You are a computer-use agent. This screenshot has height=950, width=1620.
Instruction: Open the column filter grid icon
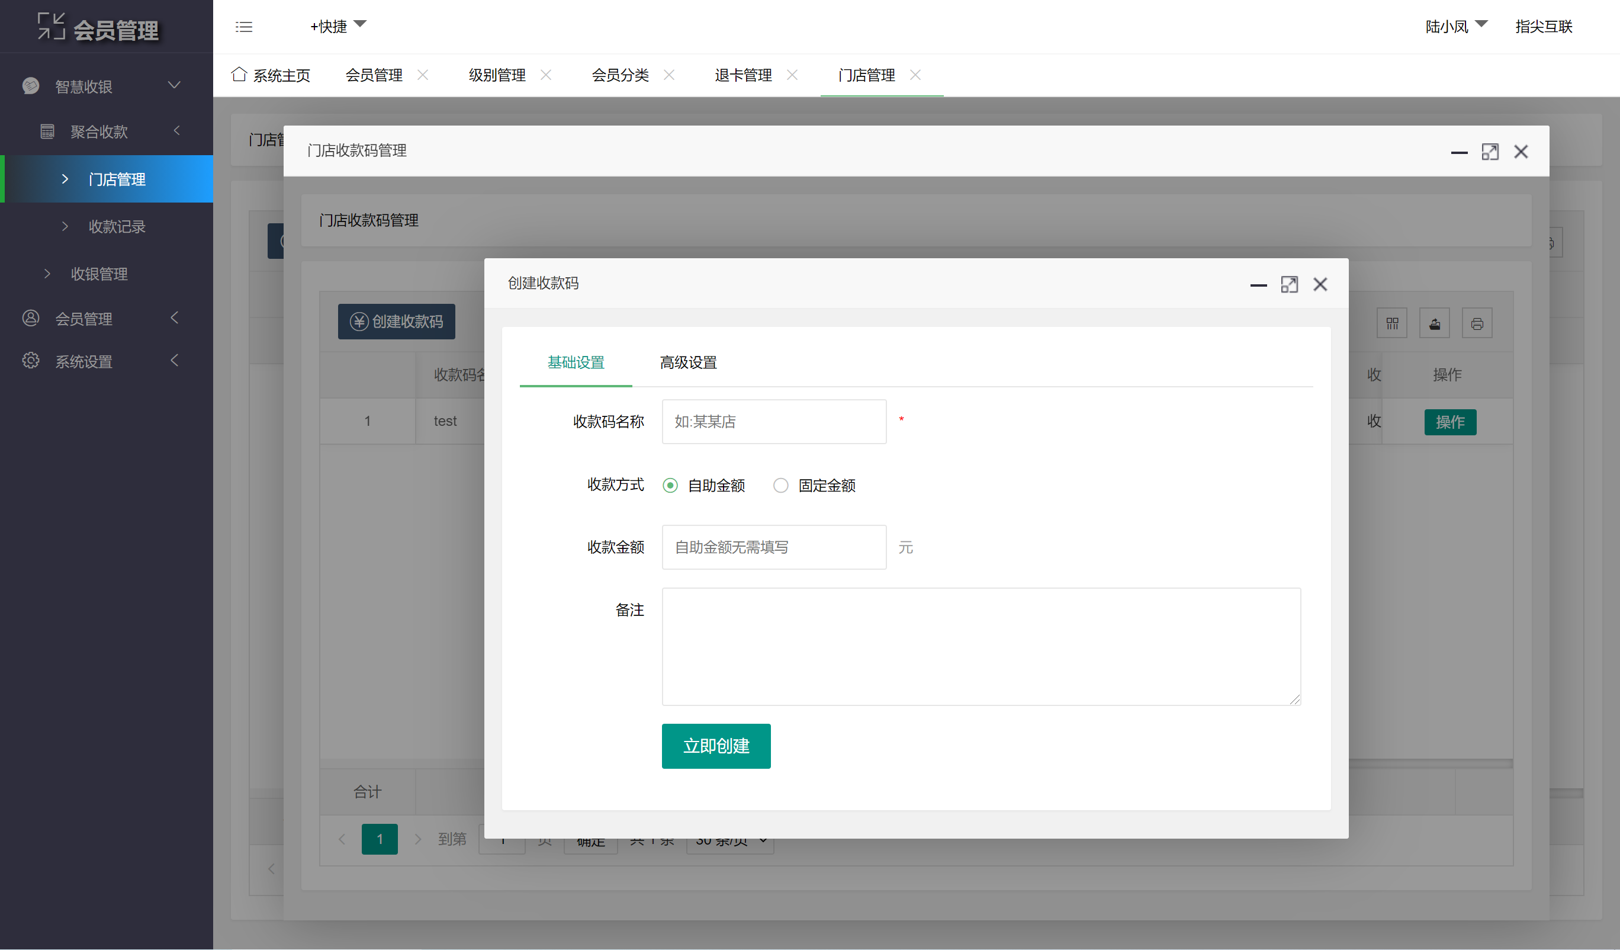pyautogui.click(x=1392, y=323)
